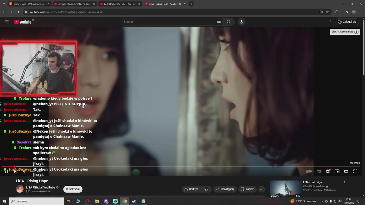Toggle theater mode
Viewport: 365px width, 205px height.
click(x=346, y=171)
